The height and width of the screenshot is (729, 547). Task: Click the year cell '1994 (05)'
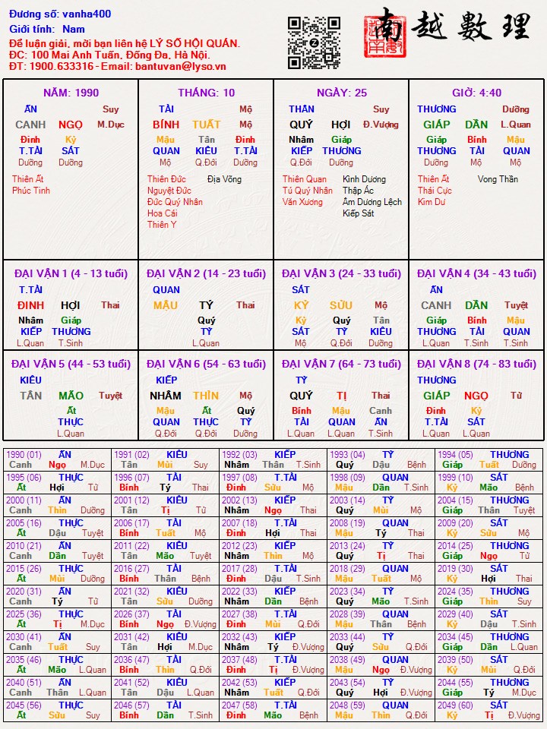tap(489, 460)
